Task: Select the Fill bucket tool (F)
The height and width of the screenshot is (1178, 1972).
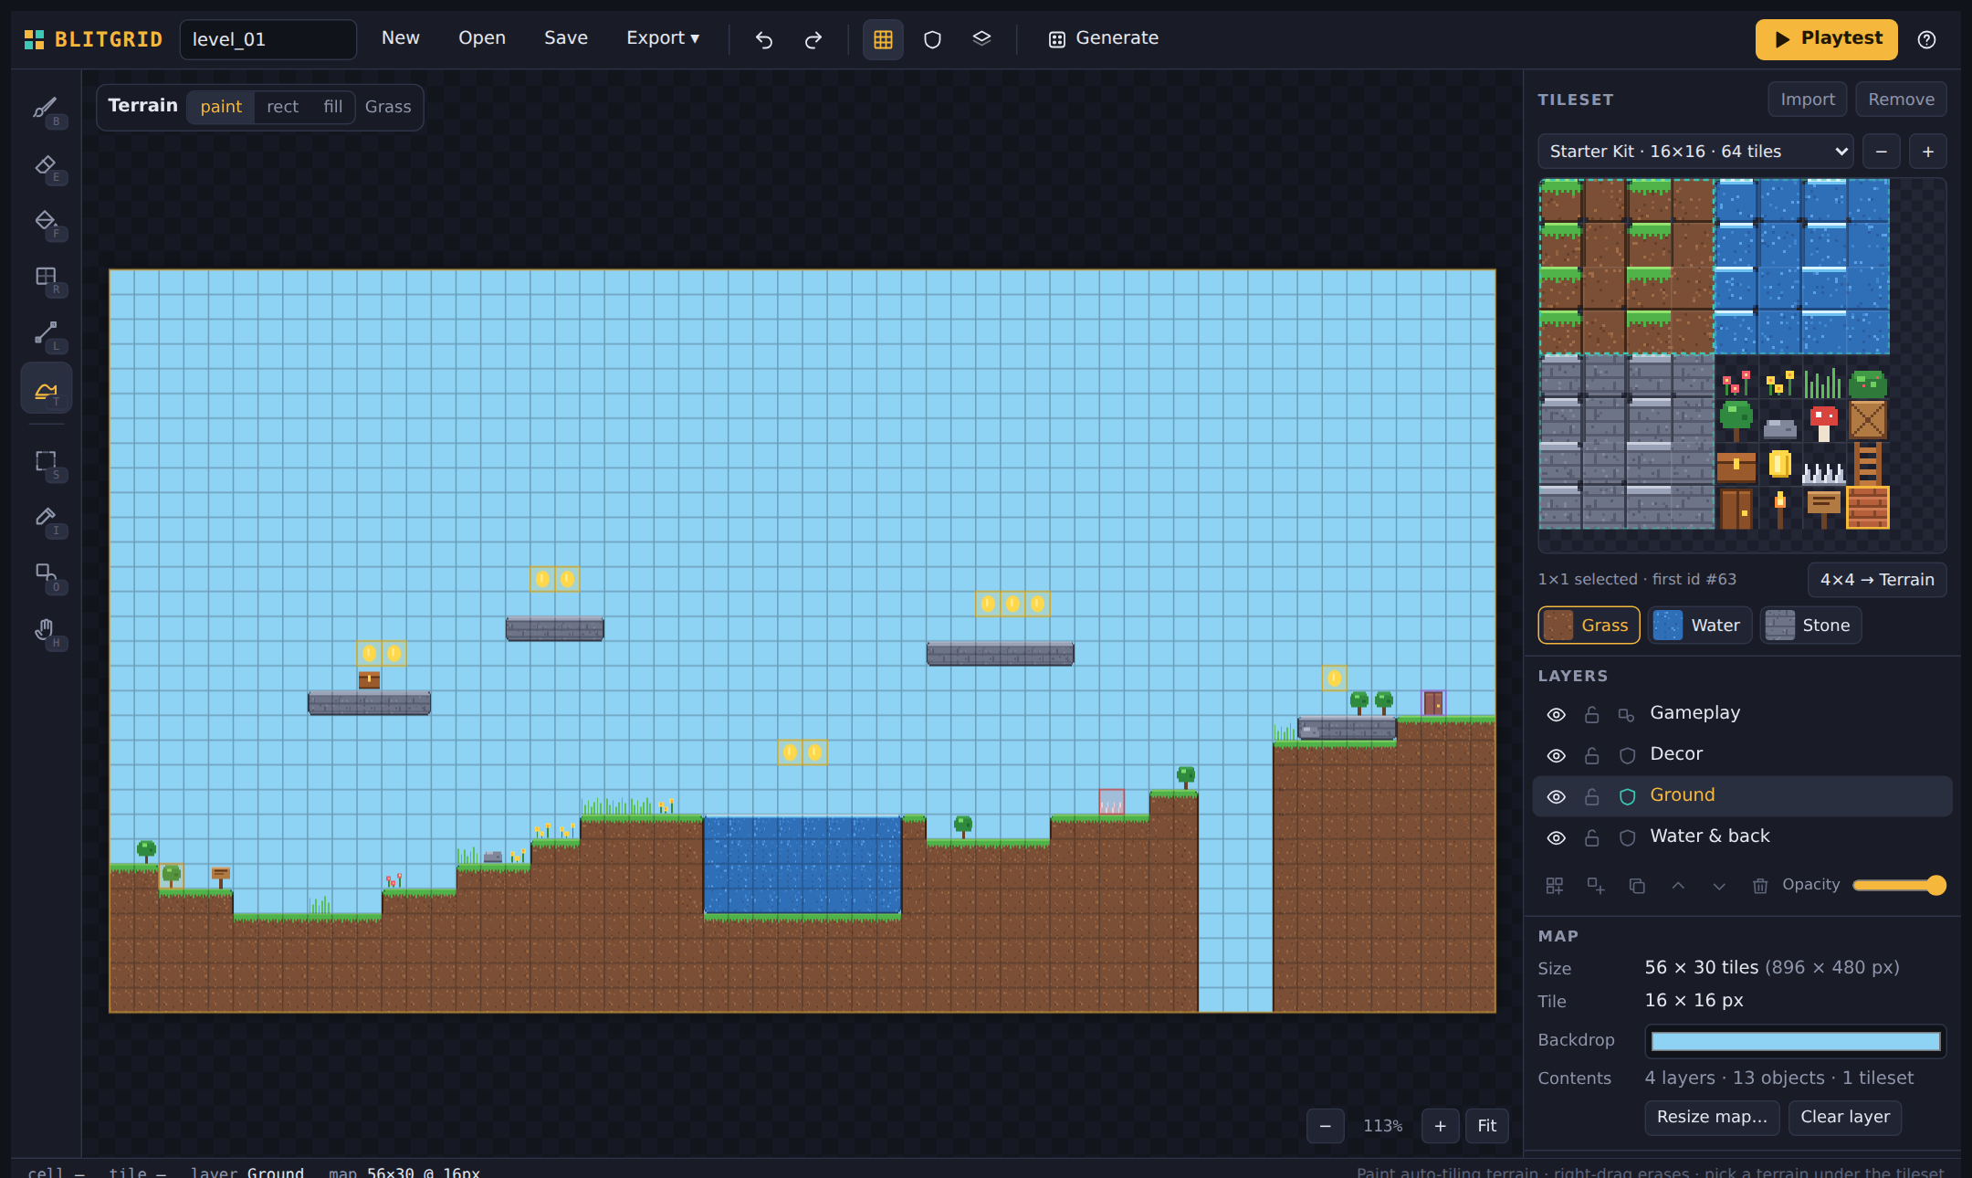Action: pos(46,221)
